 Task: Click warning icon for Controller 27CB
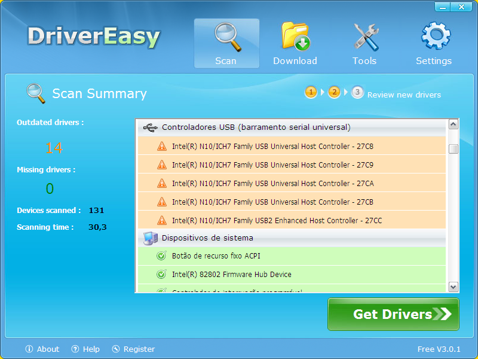coord(161,202)
